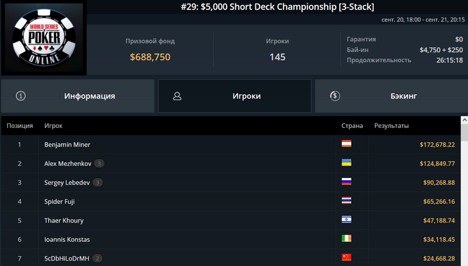This screenshot has height=266, width=468.
Task: Select the Игроки tab
Action: point(235,96)
